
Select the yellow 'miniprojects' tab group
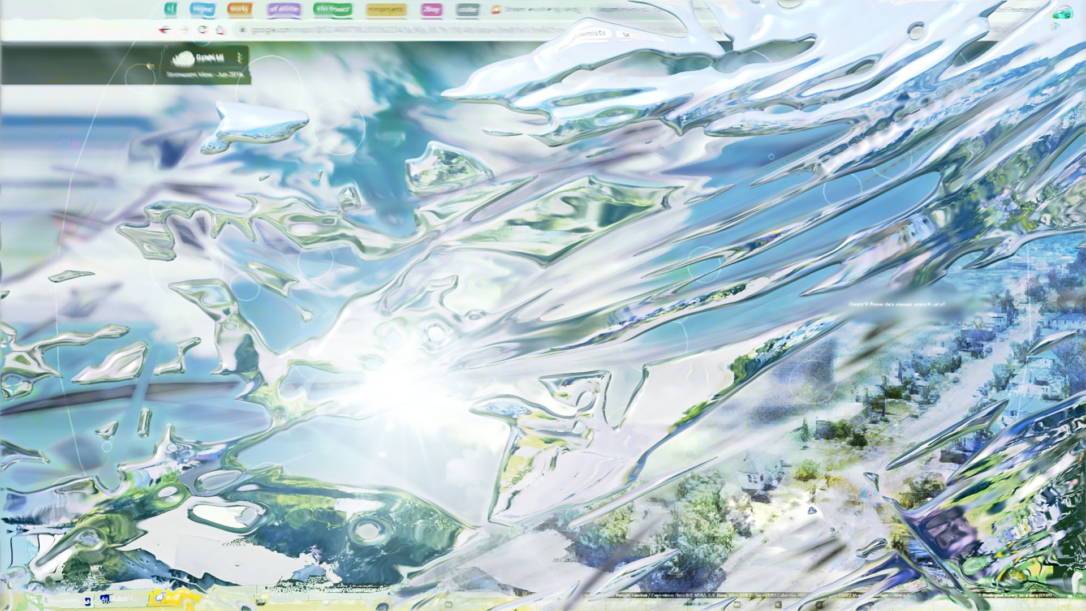tap(386, 9)
